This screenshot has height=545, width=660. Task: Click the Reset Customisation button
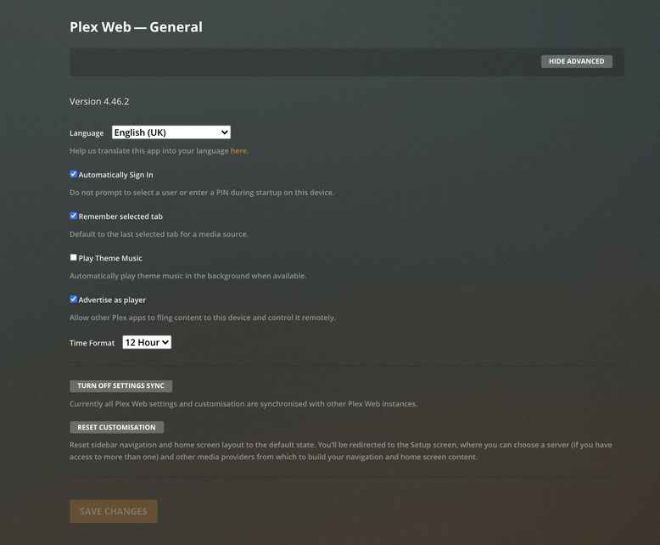click(x=116, y=428)
